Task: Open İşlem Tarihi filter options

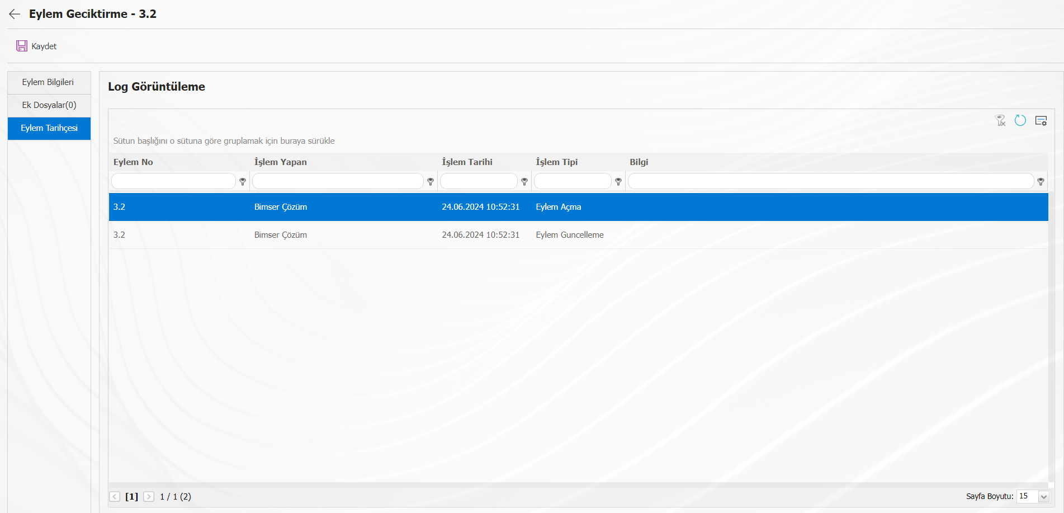Action: [x=524, y=181]
